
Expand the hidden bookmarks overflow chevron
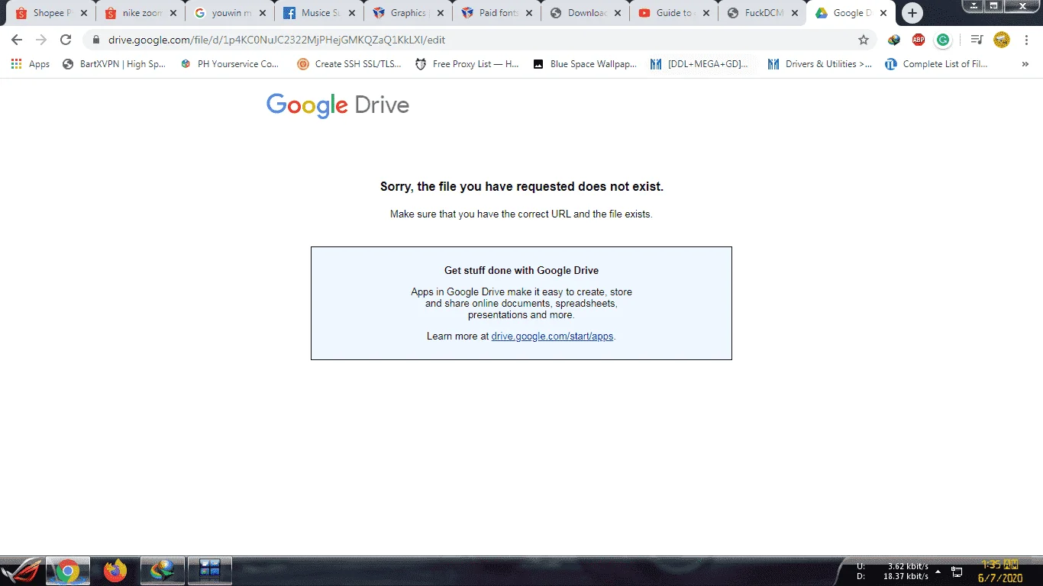click(1025, 64)
